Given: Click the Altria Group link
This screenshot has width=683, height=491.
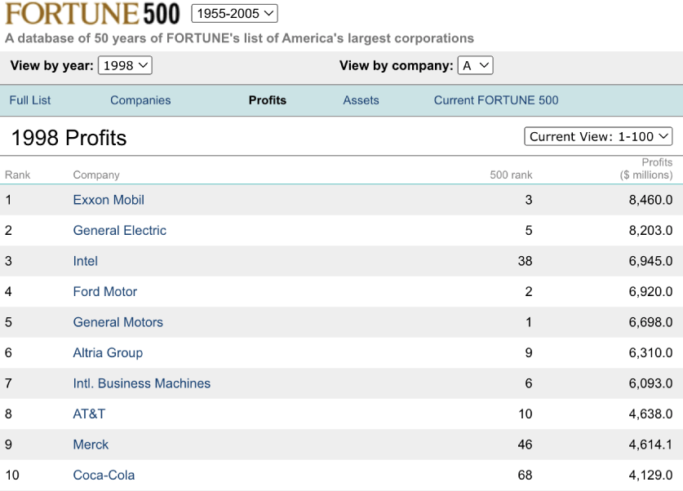Looking at the screenshot, I should [x=108, y=353].
